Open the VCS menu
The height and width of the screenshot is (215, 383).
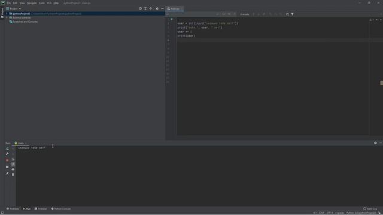(x=49, y=3)
